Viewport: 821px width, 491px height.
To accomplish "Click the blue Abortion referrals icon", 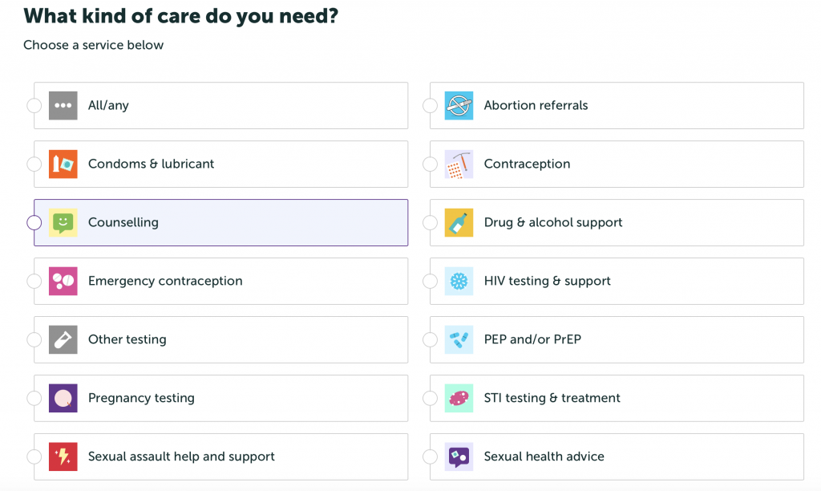I will pyautogui.click(x=459, y=105).
